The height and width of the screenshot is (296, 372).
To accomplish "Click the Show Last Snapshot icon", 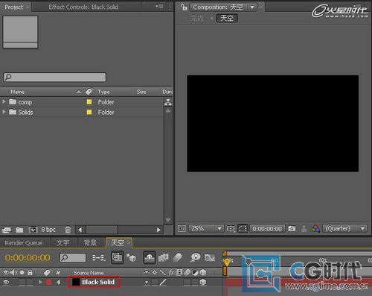I will tap(304, 229).
